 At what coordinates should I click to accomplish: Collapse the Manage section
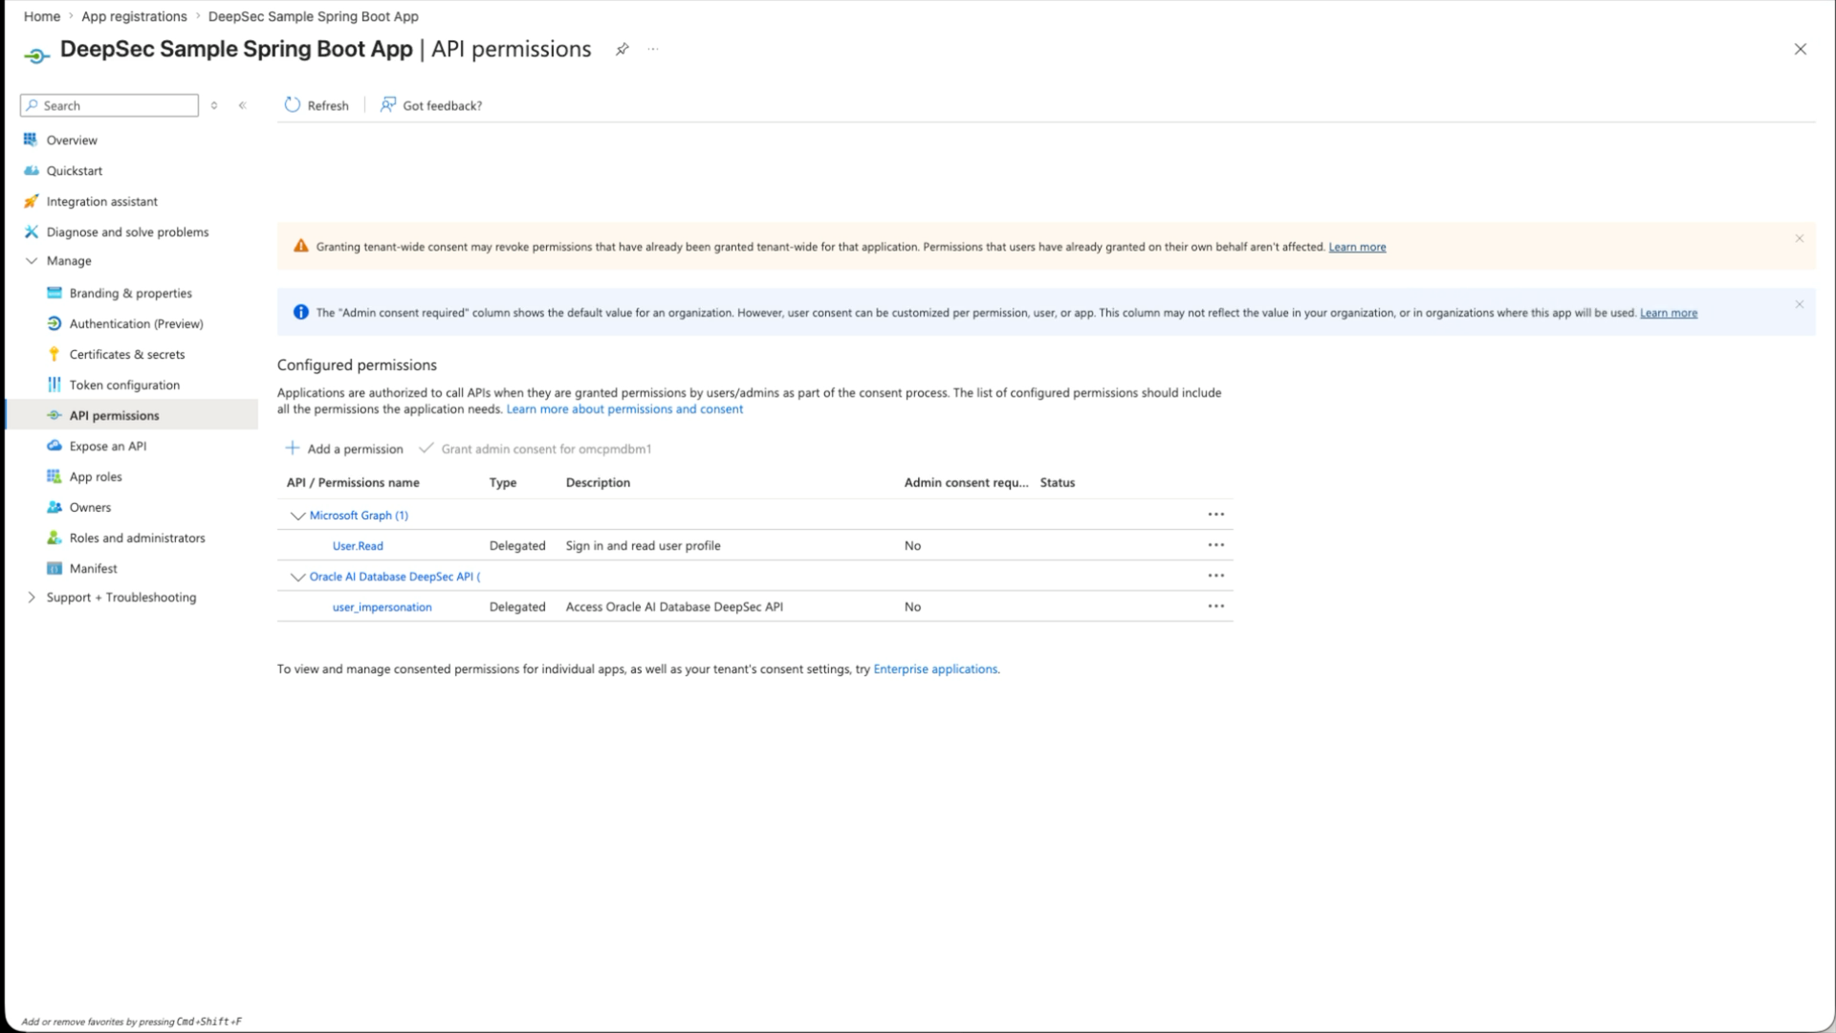click(31, 260)
